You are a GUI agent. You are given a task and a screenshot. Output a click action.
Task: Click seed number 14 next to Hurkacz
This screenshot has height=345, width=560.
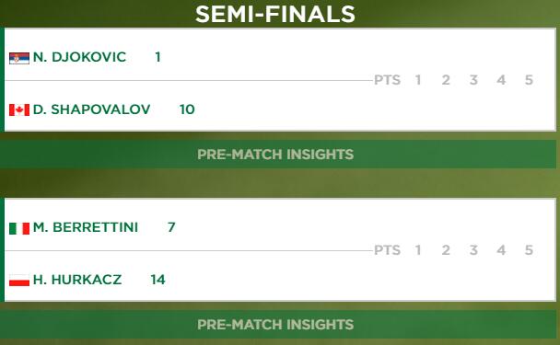point(157,280)
